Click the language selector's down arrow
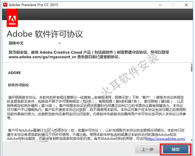 point(59,44)
